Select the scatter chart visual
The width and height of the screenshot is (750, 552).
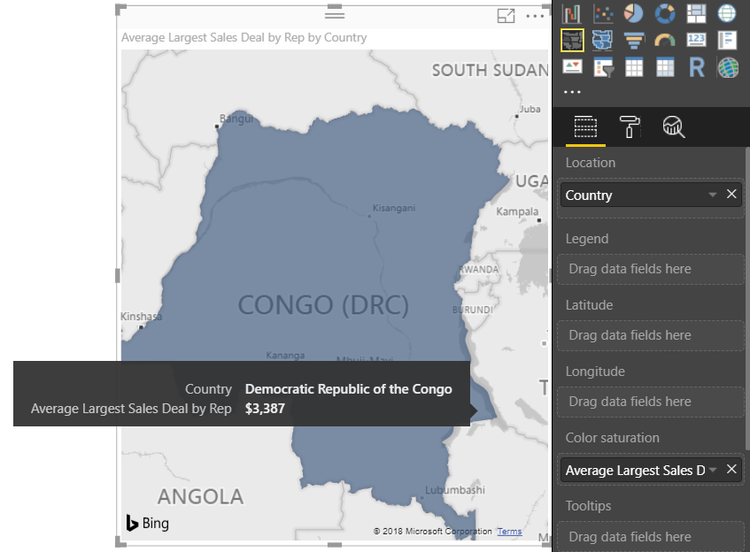603,13
